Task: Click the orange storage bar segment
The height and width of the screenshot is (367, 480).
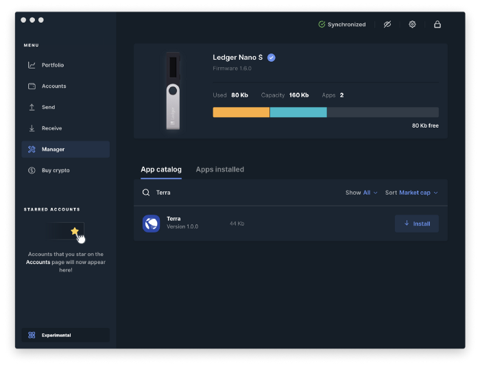Action: click(241, 112)
